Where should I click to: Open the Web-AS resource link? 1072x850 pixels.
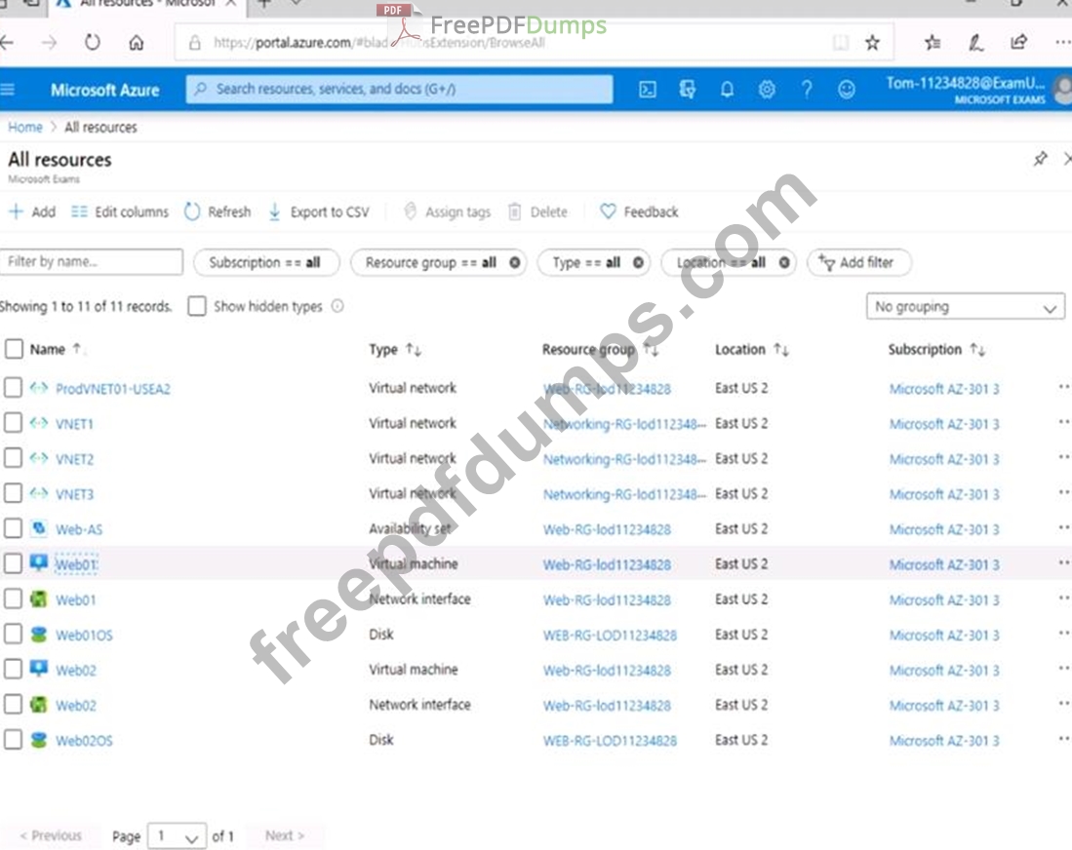(79, 529)
